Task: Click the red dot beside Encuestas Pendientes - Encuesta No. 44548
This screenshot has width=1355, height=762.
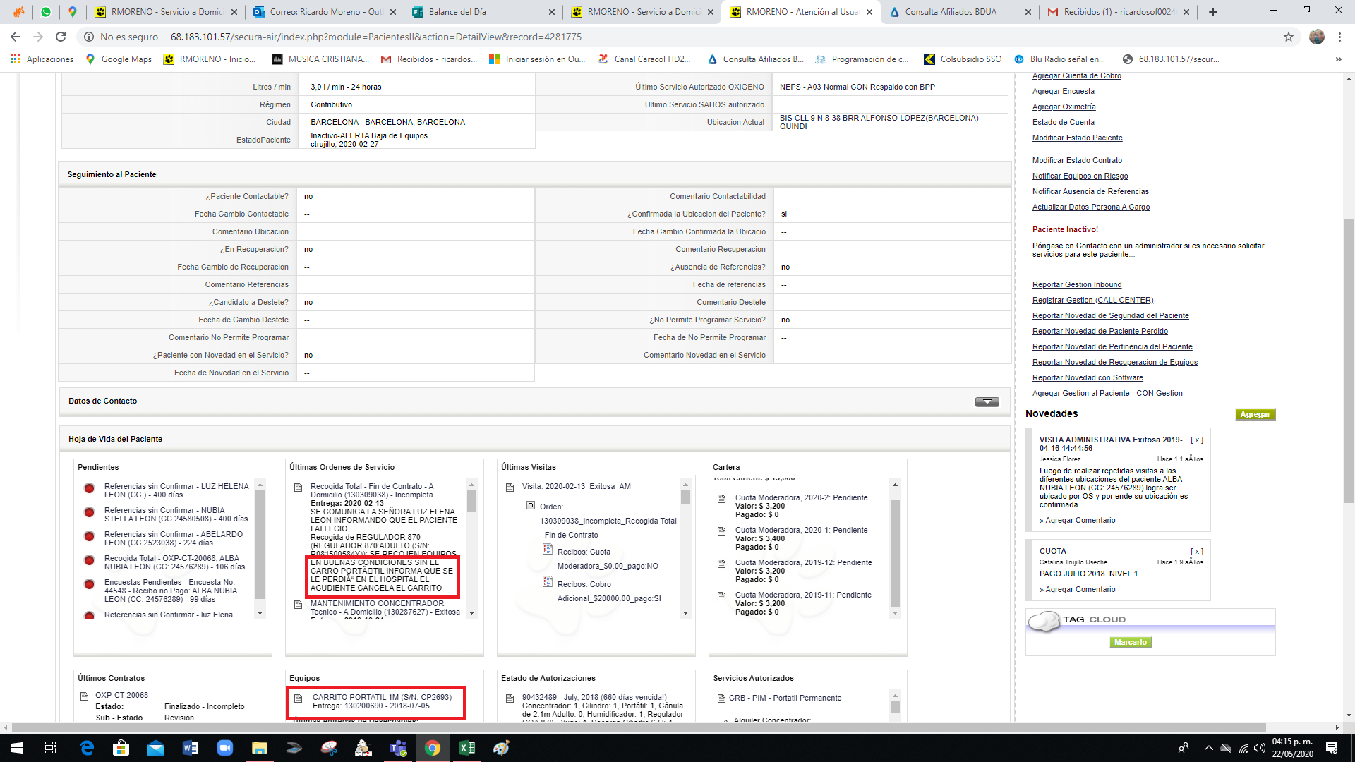Action: pyautogui.click(x=89, y=584)
